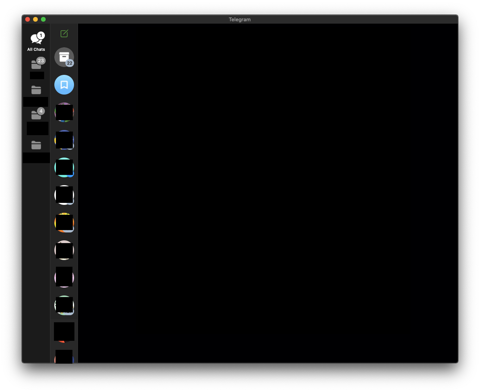Click the green full-screen window button
Viewport: 480px width, 392px height.
pos(43,19)
